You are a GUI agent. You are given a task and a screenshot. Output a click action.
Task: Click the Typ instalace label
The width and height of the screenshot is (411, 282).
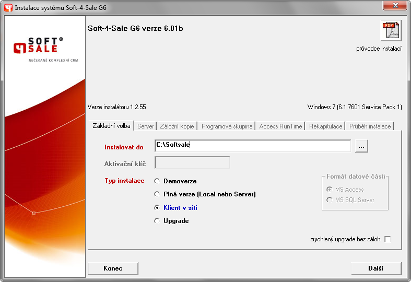[124, 181]
